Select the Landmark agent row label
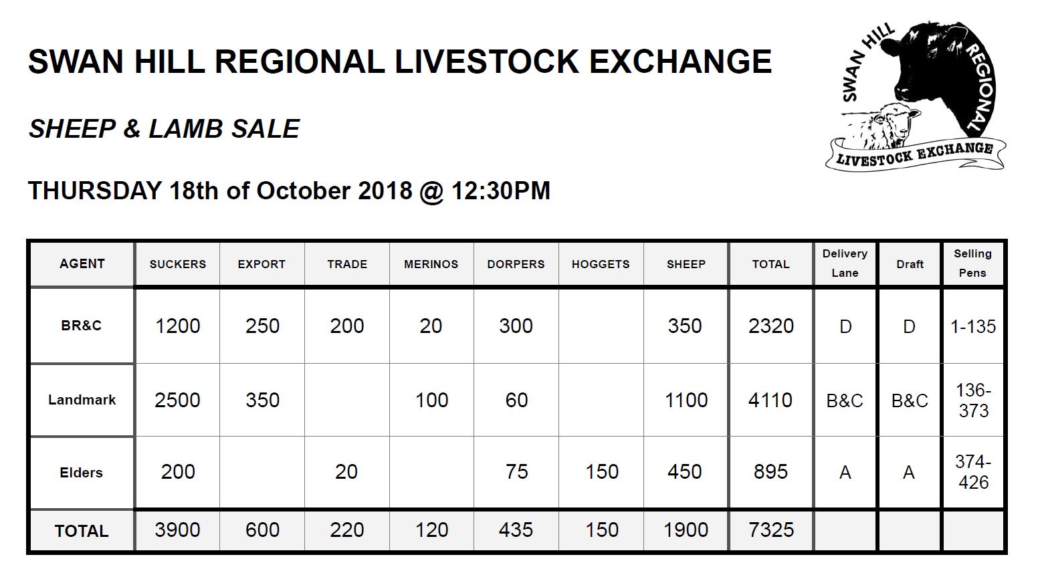Viewport: 1038px width, 569px height. (82, 400)
